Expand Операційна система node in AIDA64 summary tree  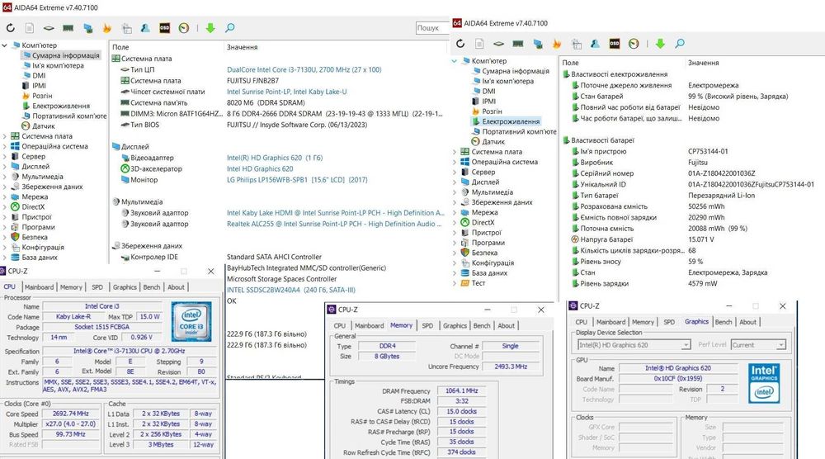tap(5, 146)
